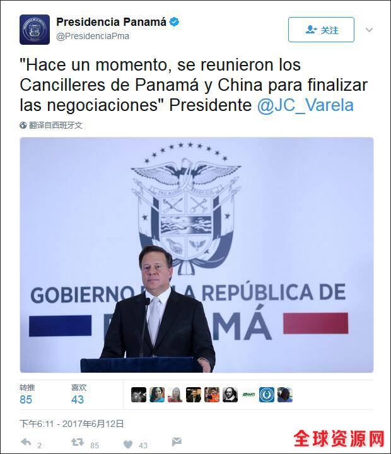This screenshot has height=454, width=391.
Task: Open the @JC_Varela mention link
Action: (x=305, y=105)
